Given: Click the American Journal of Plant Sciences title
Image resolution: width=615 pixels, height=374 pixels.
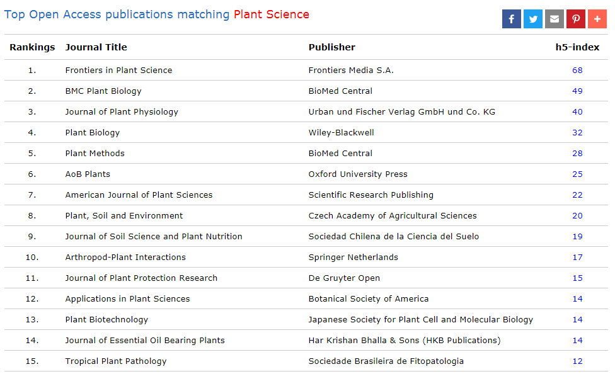Looking at the screenshot, I should click(x=139, y=195).
